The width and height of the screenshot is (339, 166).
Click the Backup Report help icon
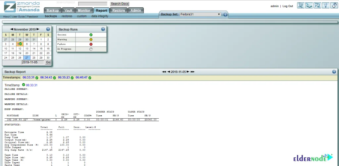(x=334, y=72)
